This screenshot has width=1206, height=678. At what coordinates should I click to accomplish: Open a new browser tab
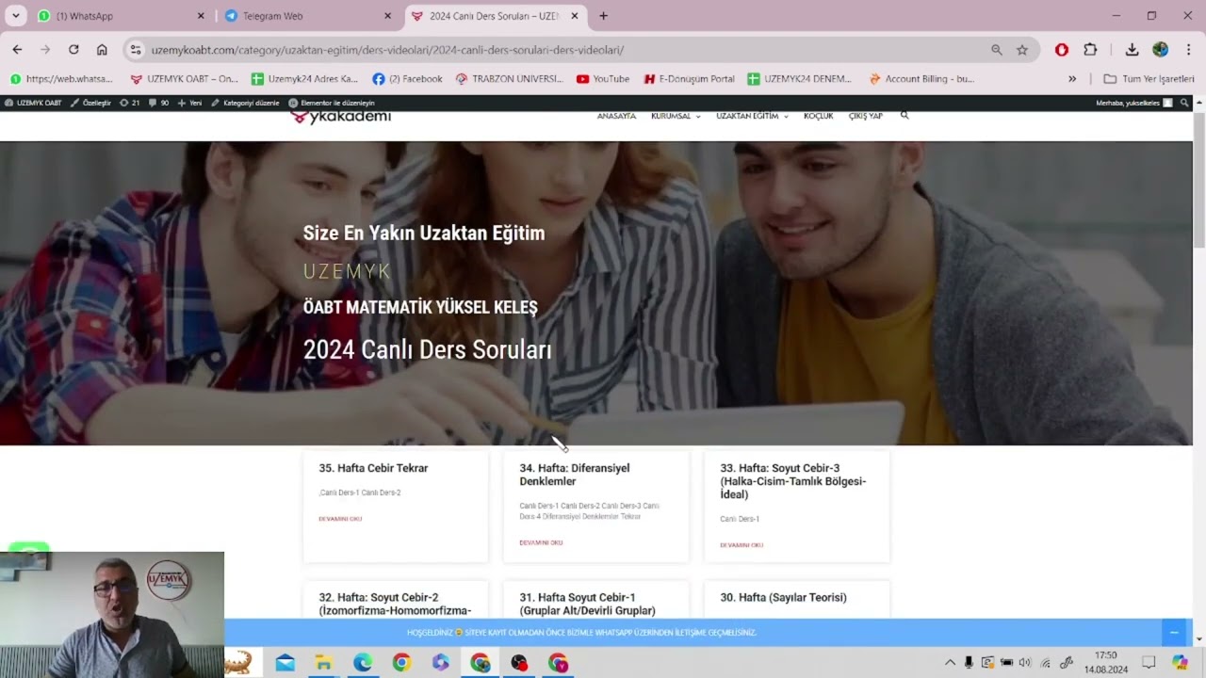[604, 16]
